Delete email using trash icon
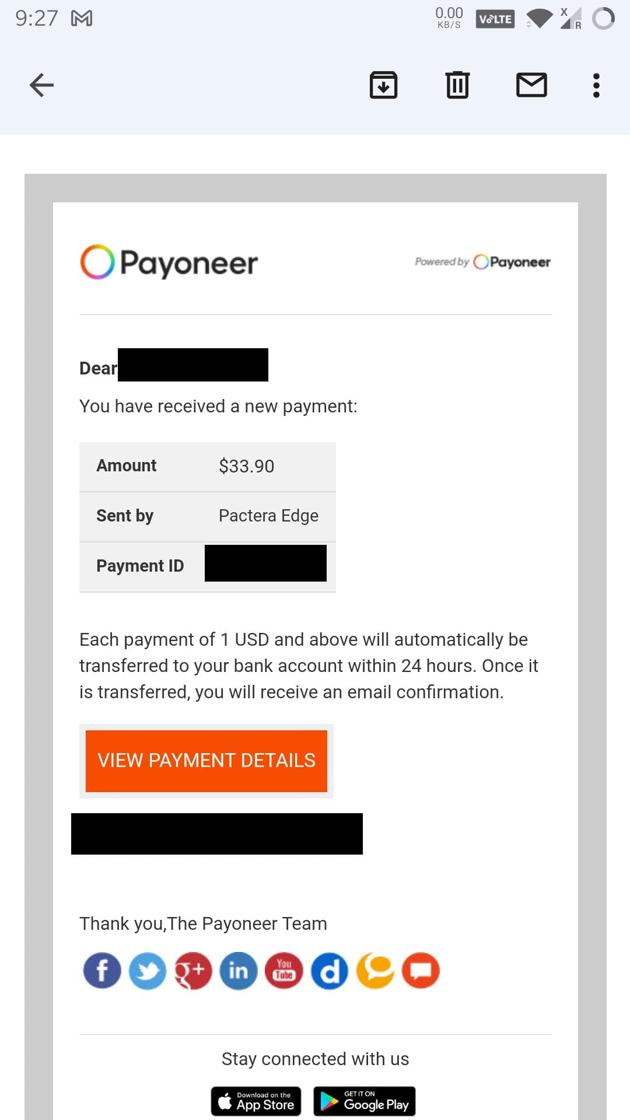The width and height of the screenshot is (630, 1120). point(457,85)
